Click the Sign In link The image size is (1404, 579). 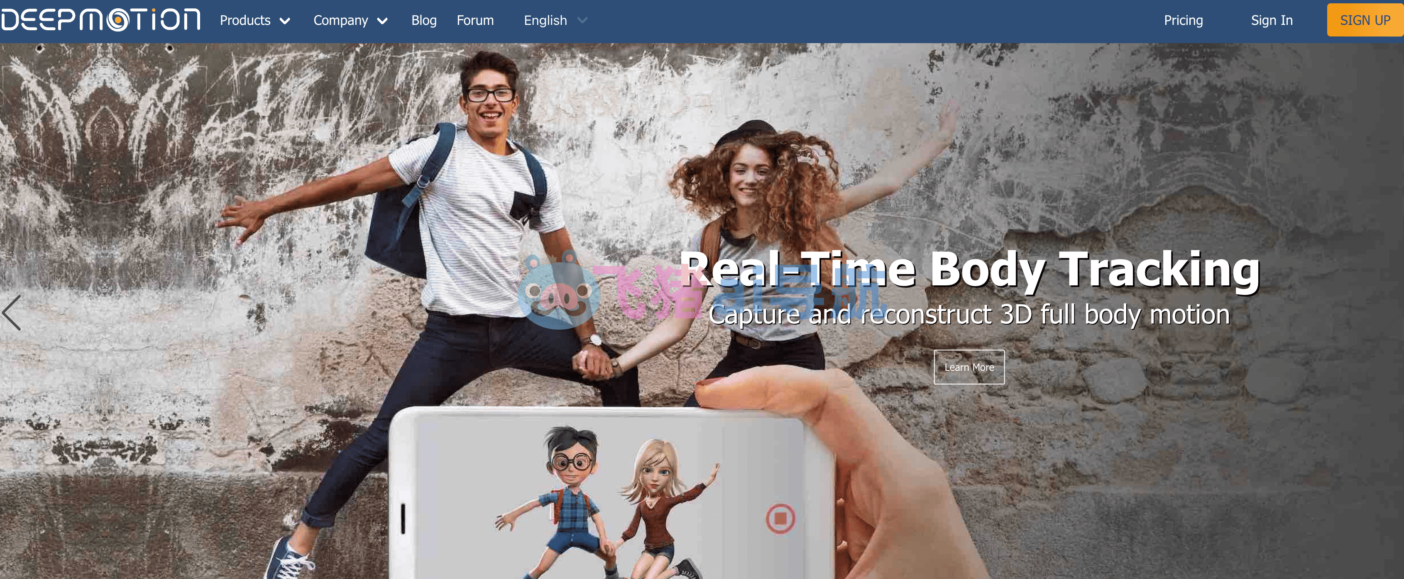coord(1272,21)
